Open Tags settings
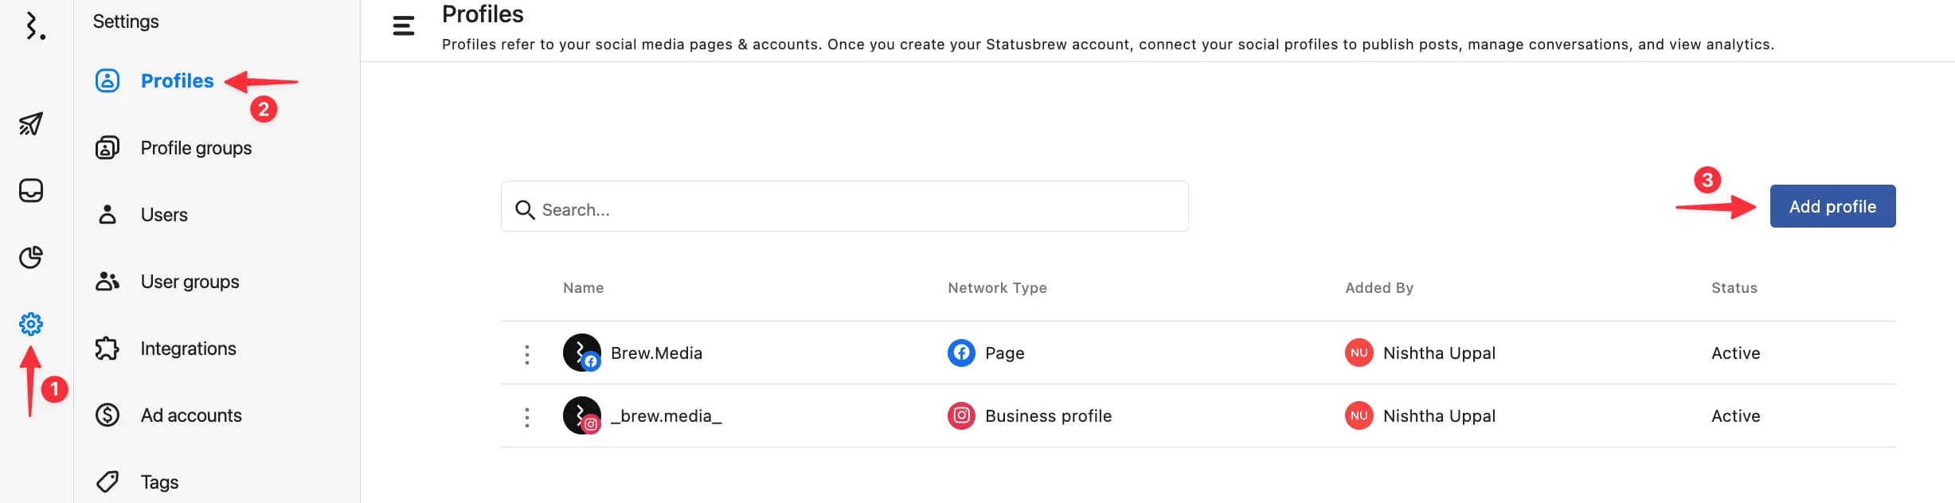This screenshot has height=503, width=1955. 159,482
